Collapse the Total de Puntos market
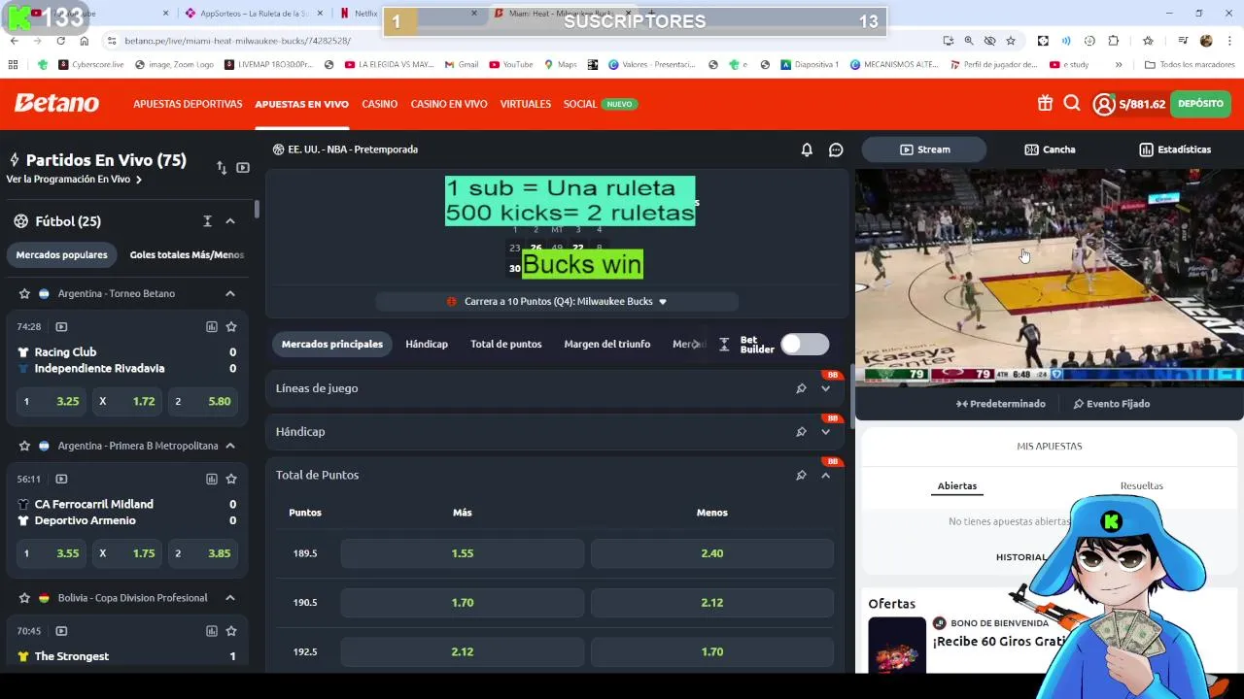Screen dimensions: 1244x699 825,475
